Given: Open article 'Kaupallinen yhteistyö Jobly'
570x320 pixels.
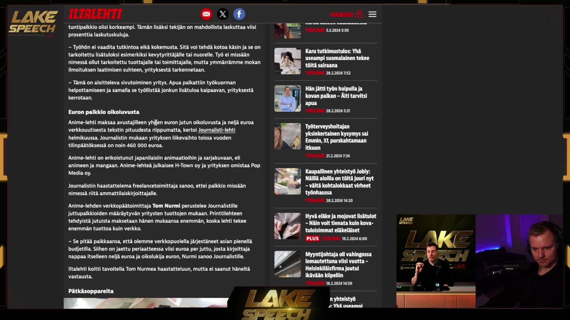Looking at the screenshot, I should 339,182.
